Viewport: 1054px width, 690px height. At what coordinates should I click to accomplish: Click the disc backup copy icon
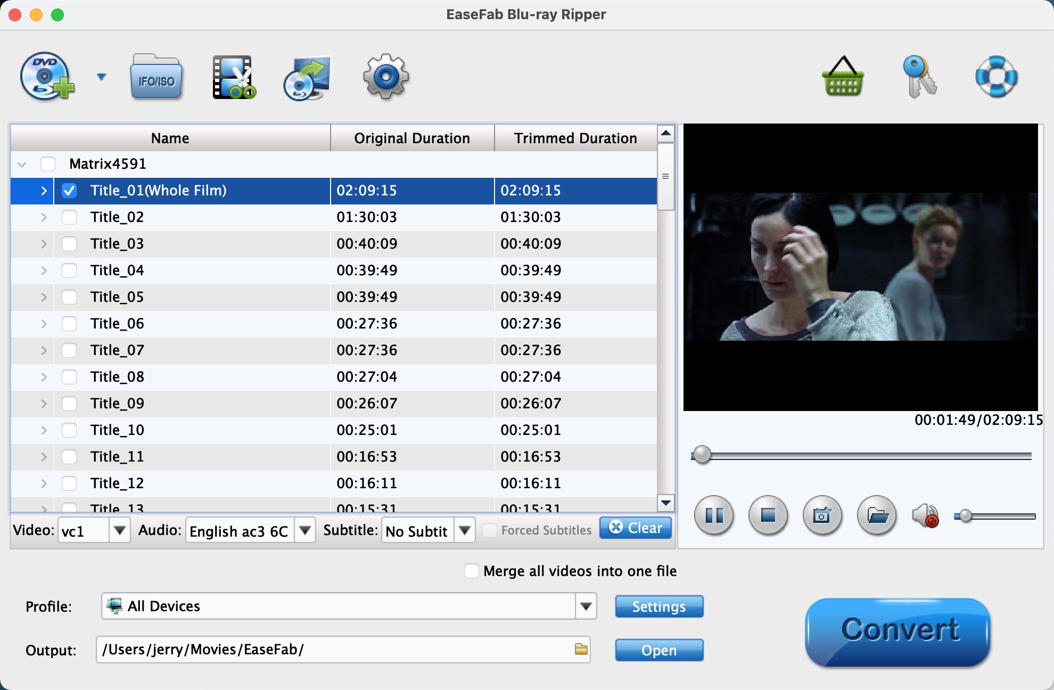click(x=307, y=78)
